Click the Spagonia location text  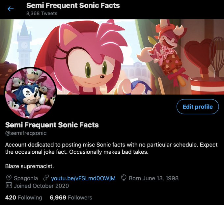pyautogui.click(x=26, y=178)
